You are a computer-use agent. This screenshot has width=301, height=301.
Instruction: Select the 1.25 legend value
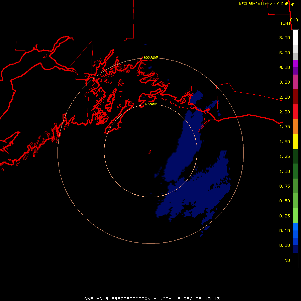285,157
